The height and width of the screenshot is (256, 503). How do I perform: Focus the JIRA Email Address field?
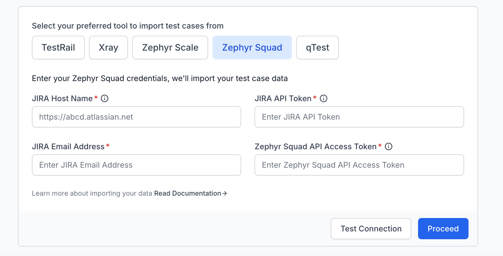coord(137,165)
